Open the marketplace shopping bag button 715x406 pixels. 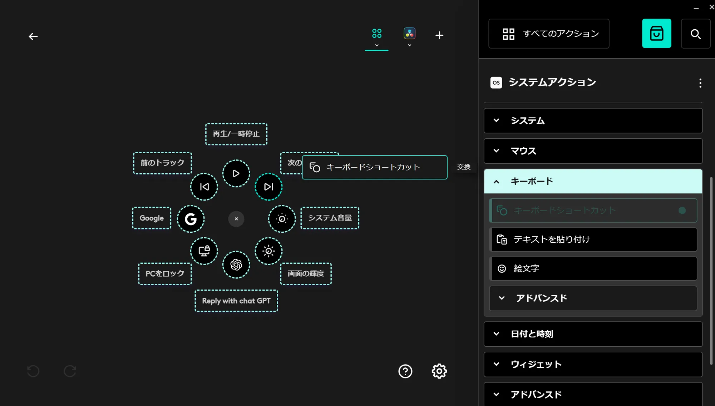(x=656, y=34)
